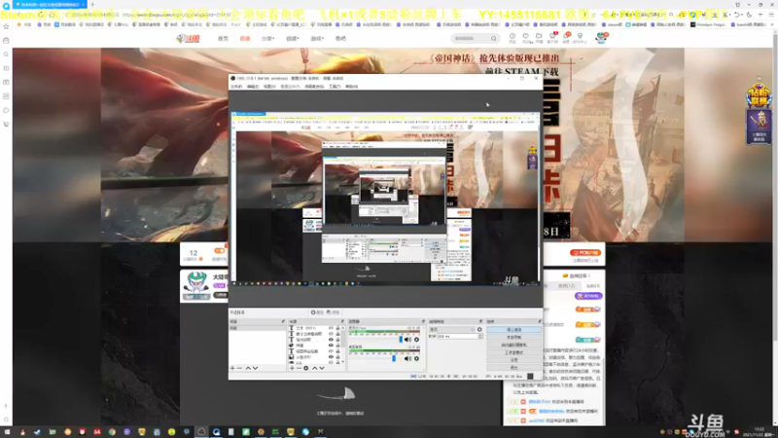Open Douyu start-broadcast icon
Image resolution: width=778 pixels, height=438 pixels.
(x=539, y=38)
